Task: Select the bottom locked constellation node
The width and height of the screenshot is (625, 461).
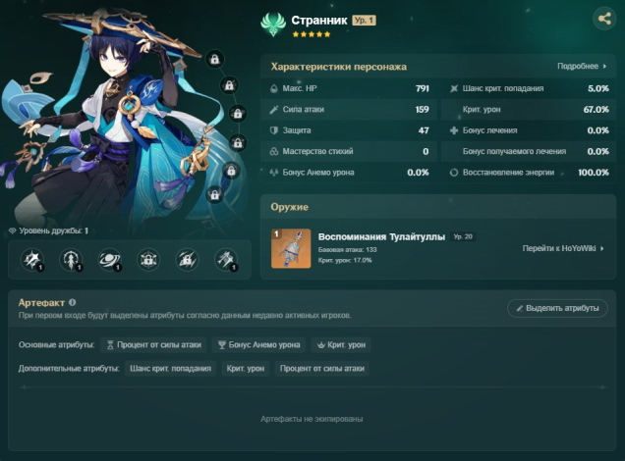Action: [x=215, y=194]
